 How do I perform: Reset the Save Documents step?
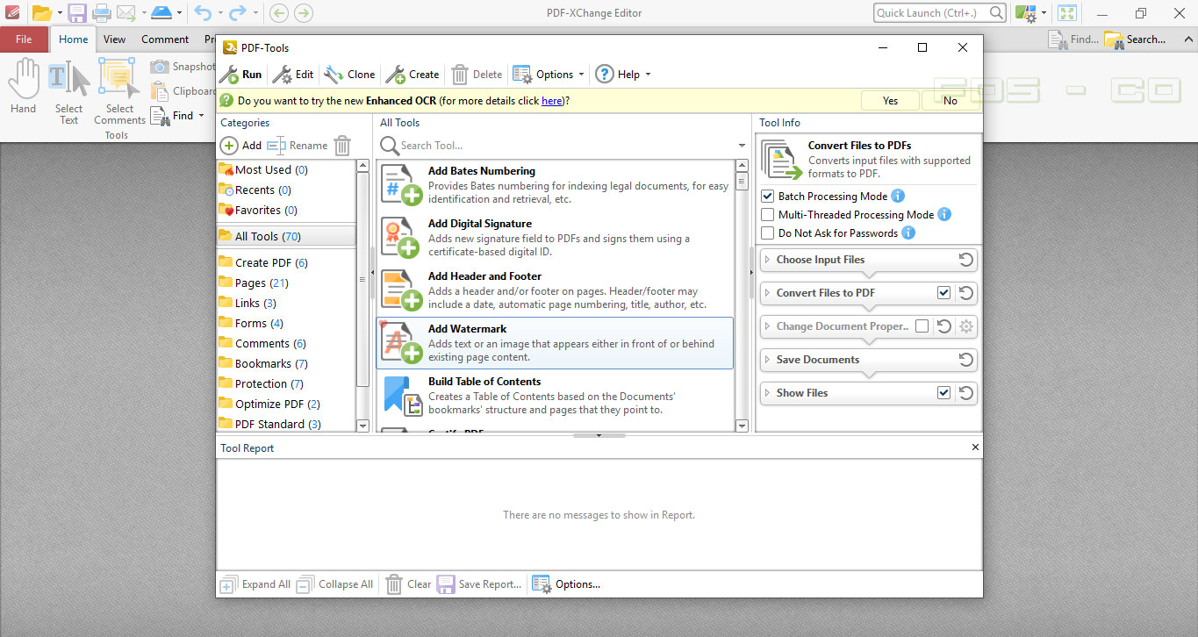click(x=965, y=360)
